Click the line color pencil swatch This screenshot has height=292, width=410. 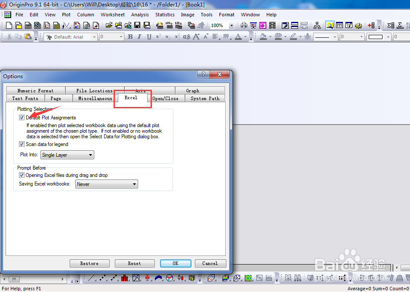[293, 37]
